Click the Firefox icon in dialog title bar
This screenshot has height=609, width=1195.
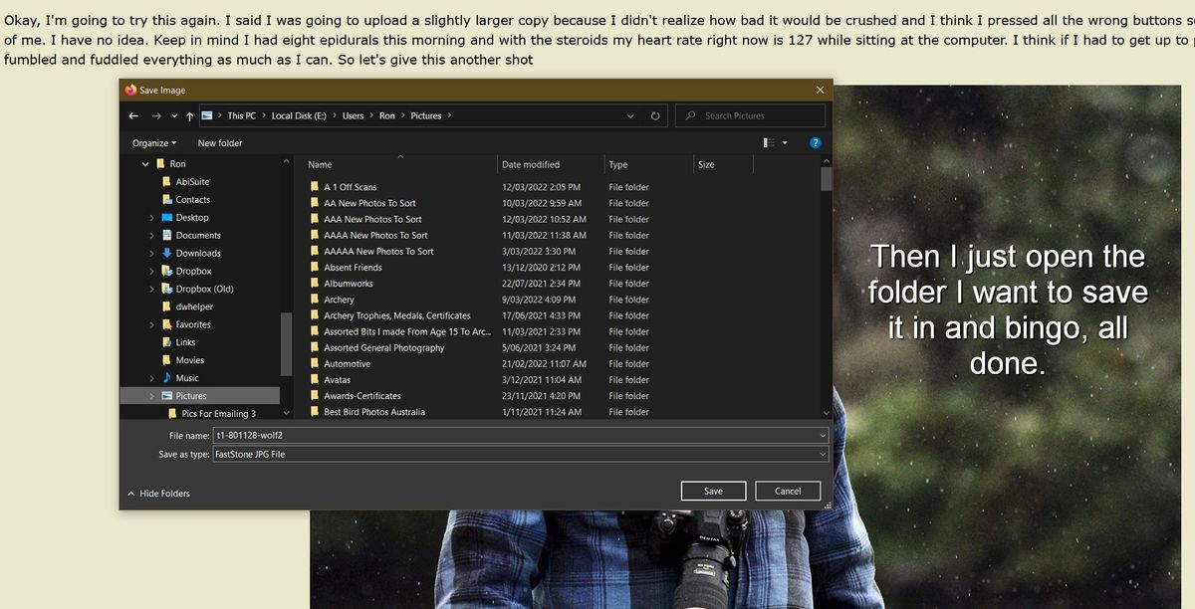coord(130,90)
